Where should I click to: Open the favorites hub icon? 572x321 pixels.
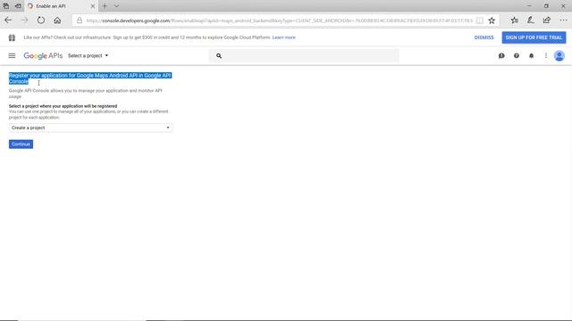(515, 21)
